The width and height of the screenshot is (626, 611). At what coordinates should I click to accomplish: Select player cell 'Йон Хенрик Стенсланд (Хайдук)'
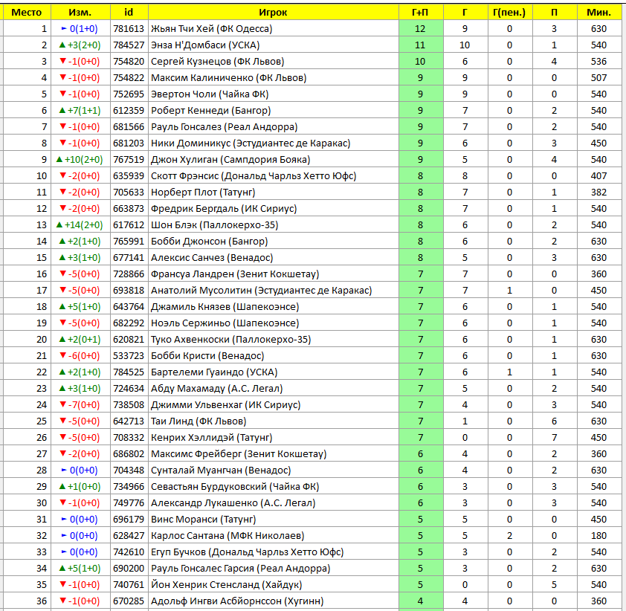click(x=273, y=585)
